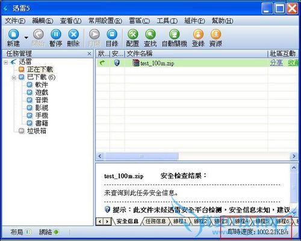
Task: Select 迅雷 root in task tree
Action: click(25, 62)
